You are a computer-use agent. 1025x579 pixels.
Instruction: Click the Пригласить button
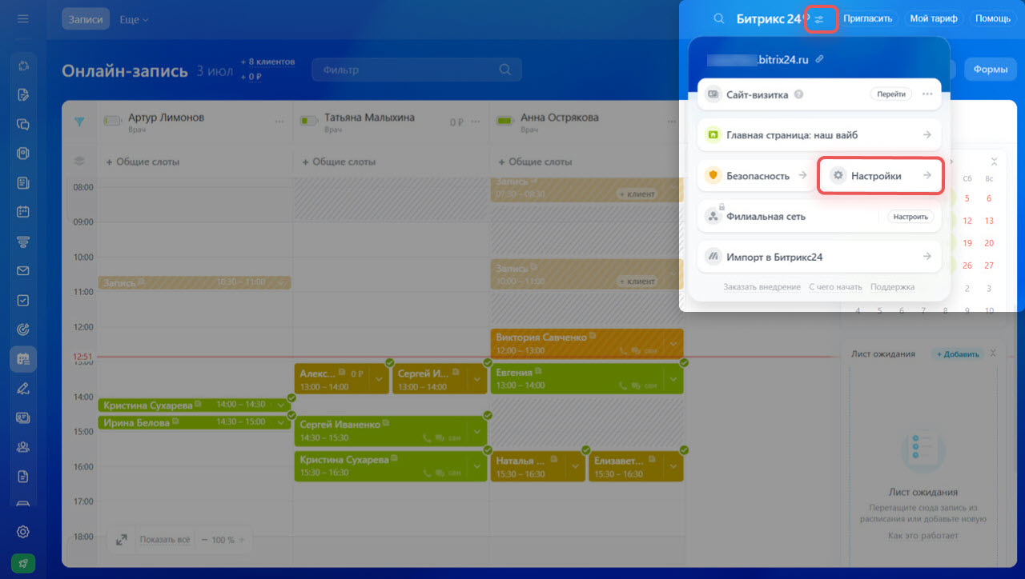[867, 18]
